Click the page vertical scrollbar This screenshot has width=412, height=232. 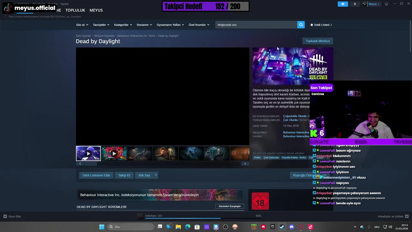pyautogui.click(x=410, y=35)
